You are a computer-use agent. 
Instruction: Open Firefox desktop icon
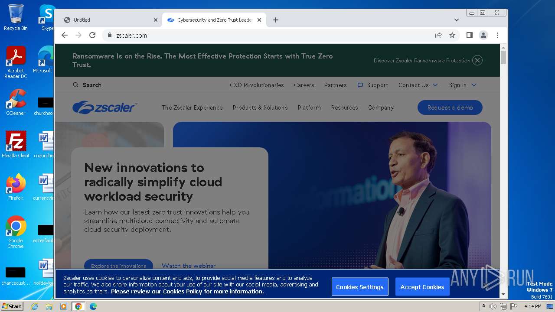tap(16, 187)
